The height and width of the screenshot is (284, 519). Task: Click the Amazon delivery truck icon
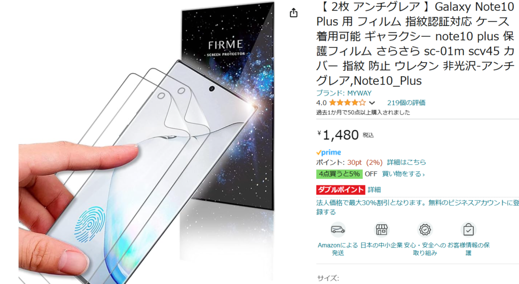point(338,229)
